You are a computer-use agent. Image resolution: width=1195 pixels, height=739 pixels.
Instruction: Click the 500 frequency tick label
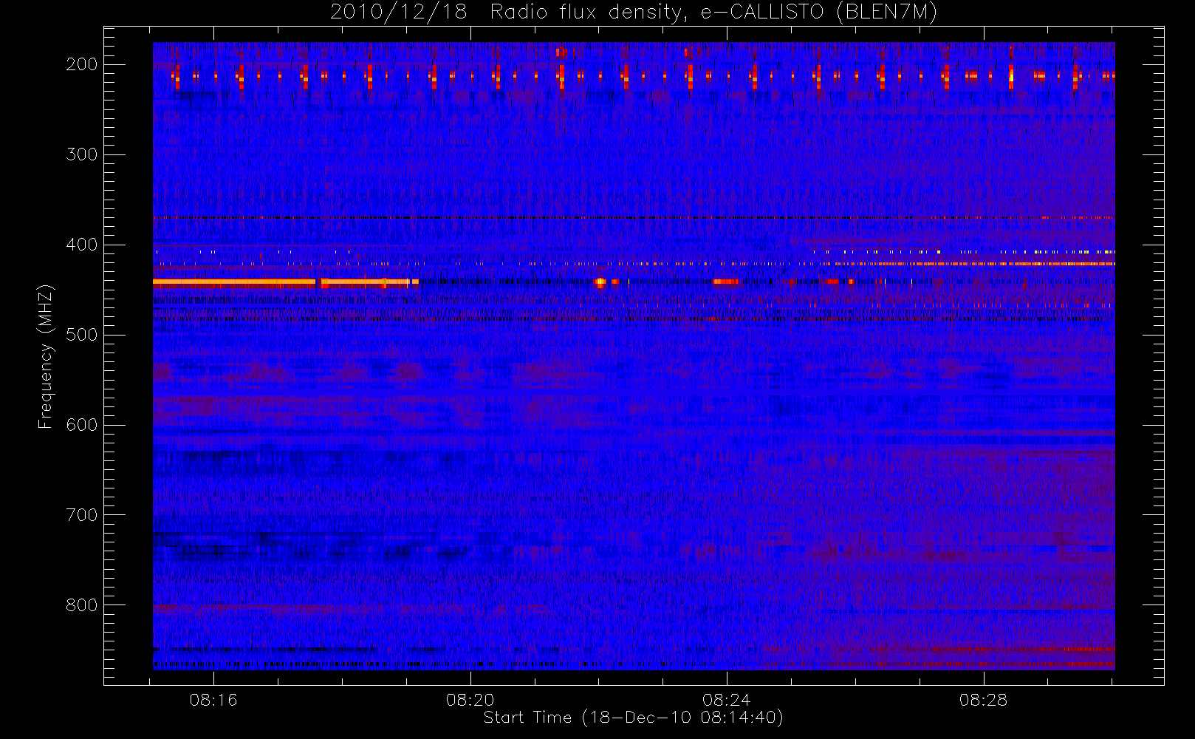coord(82,335)
